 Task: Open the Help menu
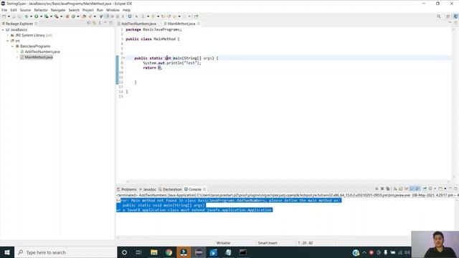[126, 10]
